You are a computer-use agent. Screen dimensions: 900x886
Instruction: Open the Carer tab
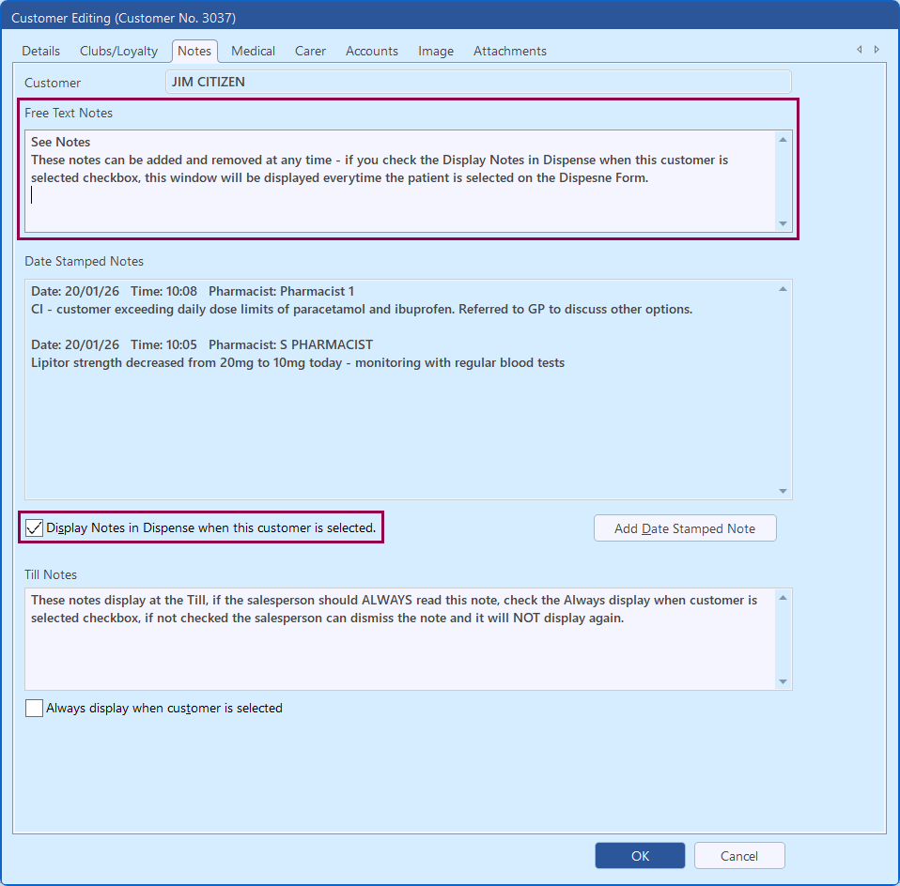311,51
